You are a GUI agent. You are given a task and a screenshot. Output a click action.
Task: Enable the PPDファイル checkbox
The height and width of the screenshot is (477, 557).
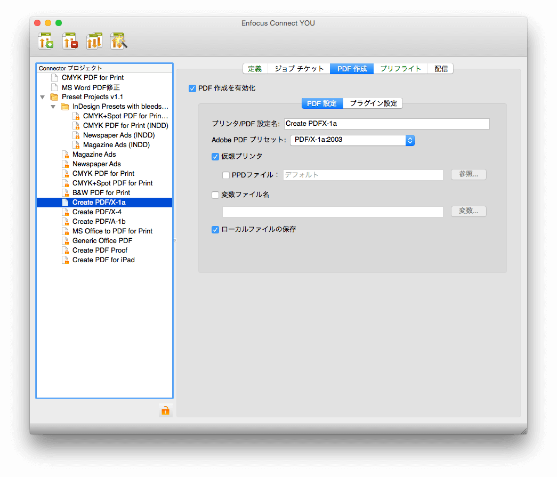pos(226,175)
